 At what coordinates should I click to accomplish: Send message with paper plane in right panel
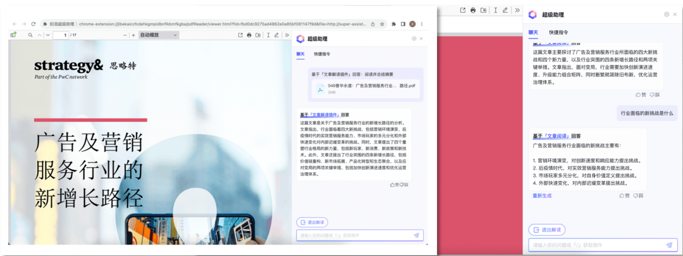tap(669, 245)
